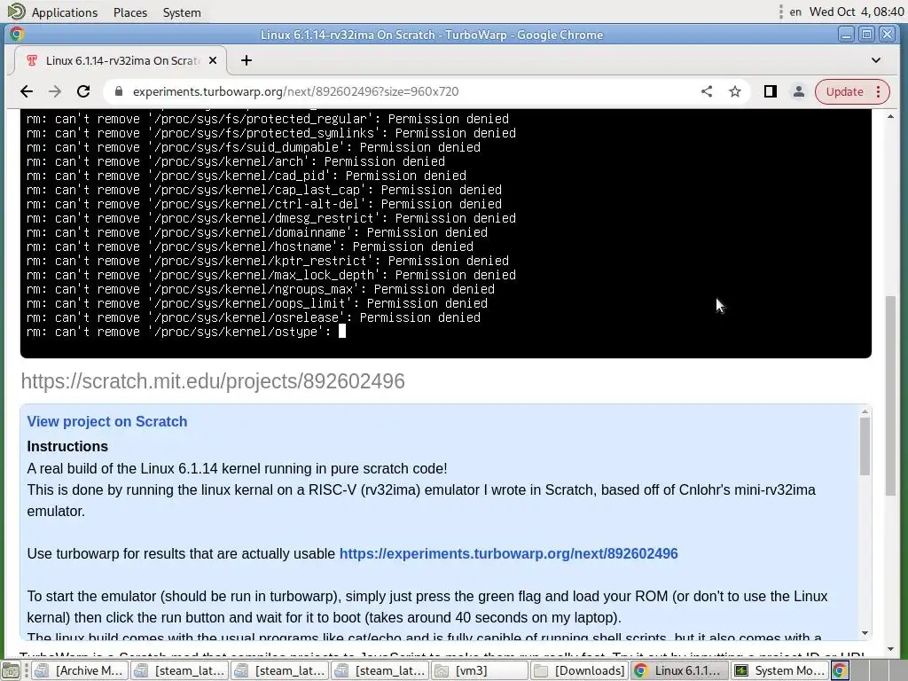908x681 pixels.
Task: Click the distro logo in top panel
Action: point(16,11)
